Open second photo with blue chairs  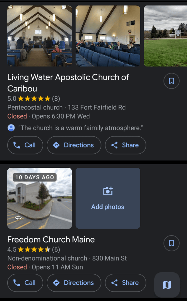coord(108,36)
